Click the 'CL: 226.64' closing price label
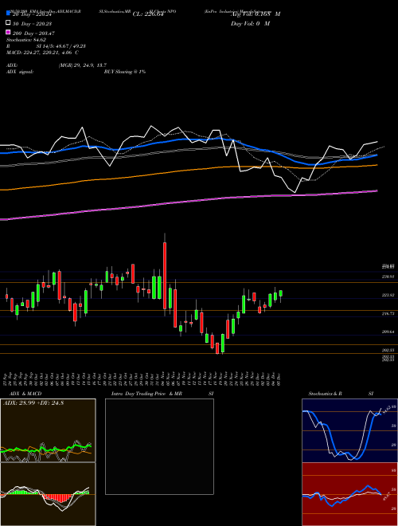This screenshot has height=526, width=398. tap(150, 14)
